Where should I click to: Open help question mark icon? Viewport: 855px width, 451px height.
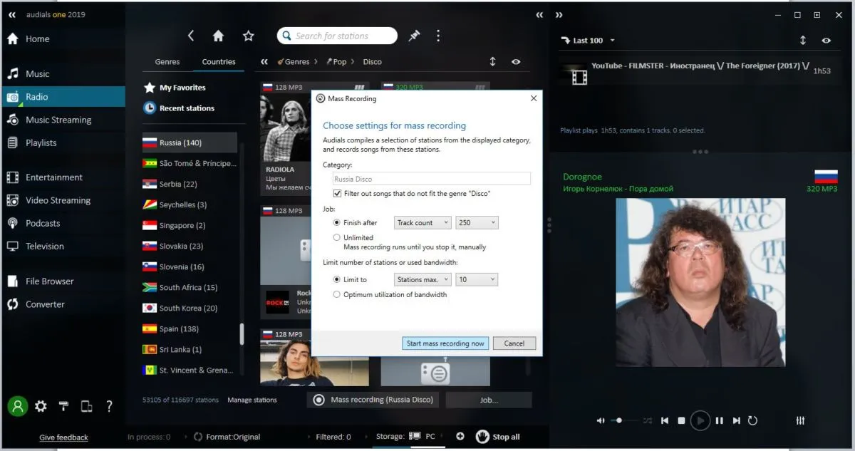(x=109, y=407)
